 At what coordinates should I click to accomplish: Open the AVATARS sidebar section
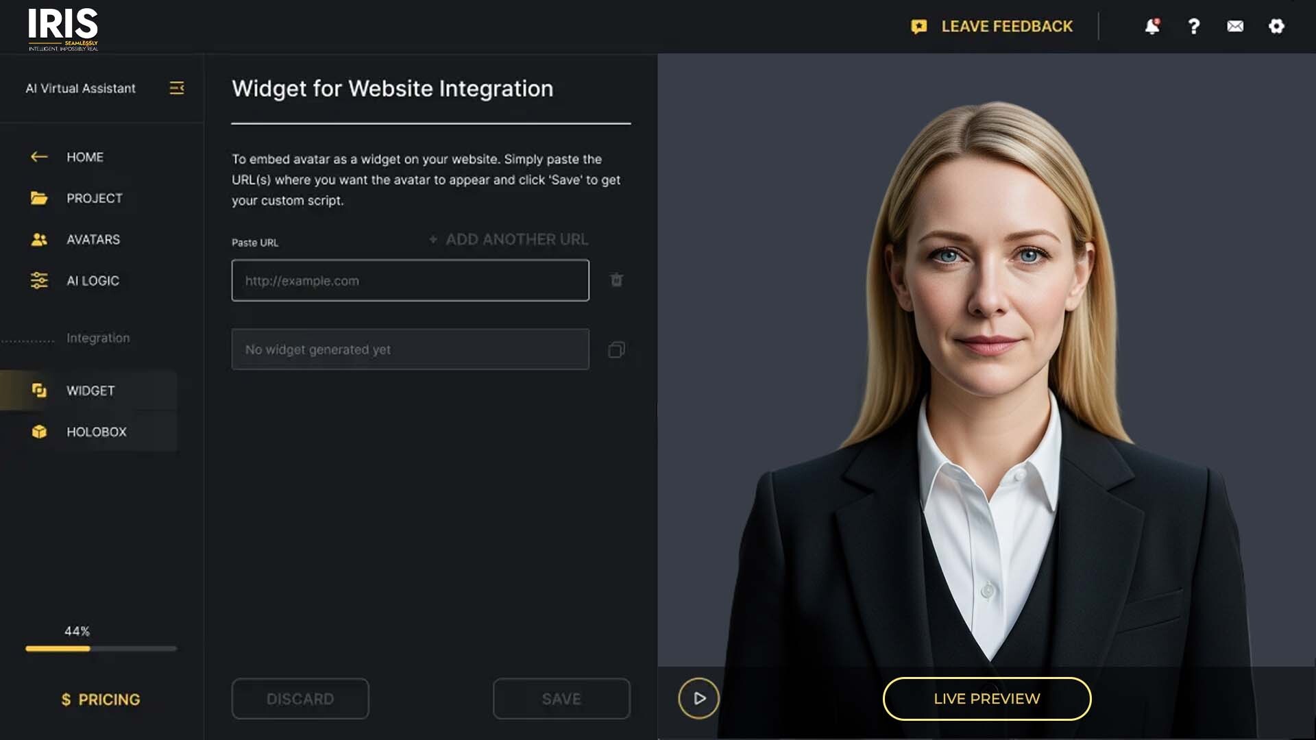pos(93,239)
